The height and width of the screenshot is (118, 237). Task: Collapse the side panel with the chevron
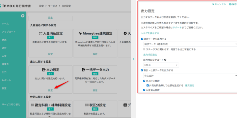click(x=133, y=59)
